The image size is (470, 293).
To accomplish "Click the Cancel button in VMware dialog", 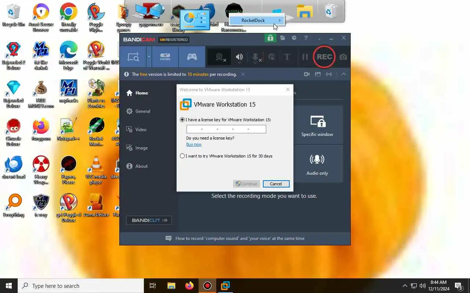I will click(x=276, y=184).
